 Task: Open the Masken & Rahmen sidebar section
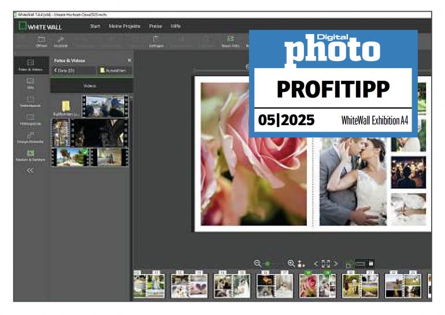pos(31,156)
